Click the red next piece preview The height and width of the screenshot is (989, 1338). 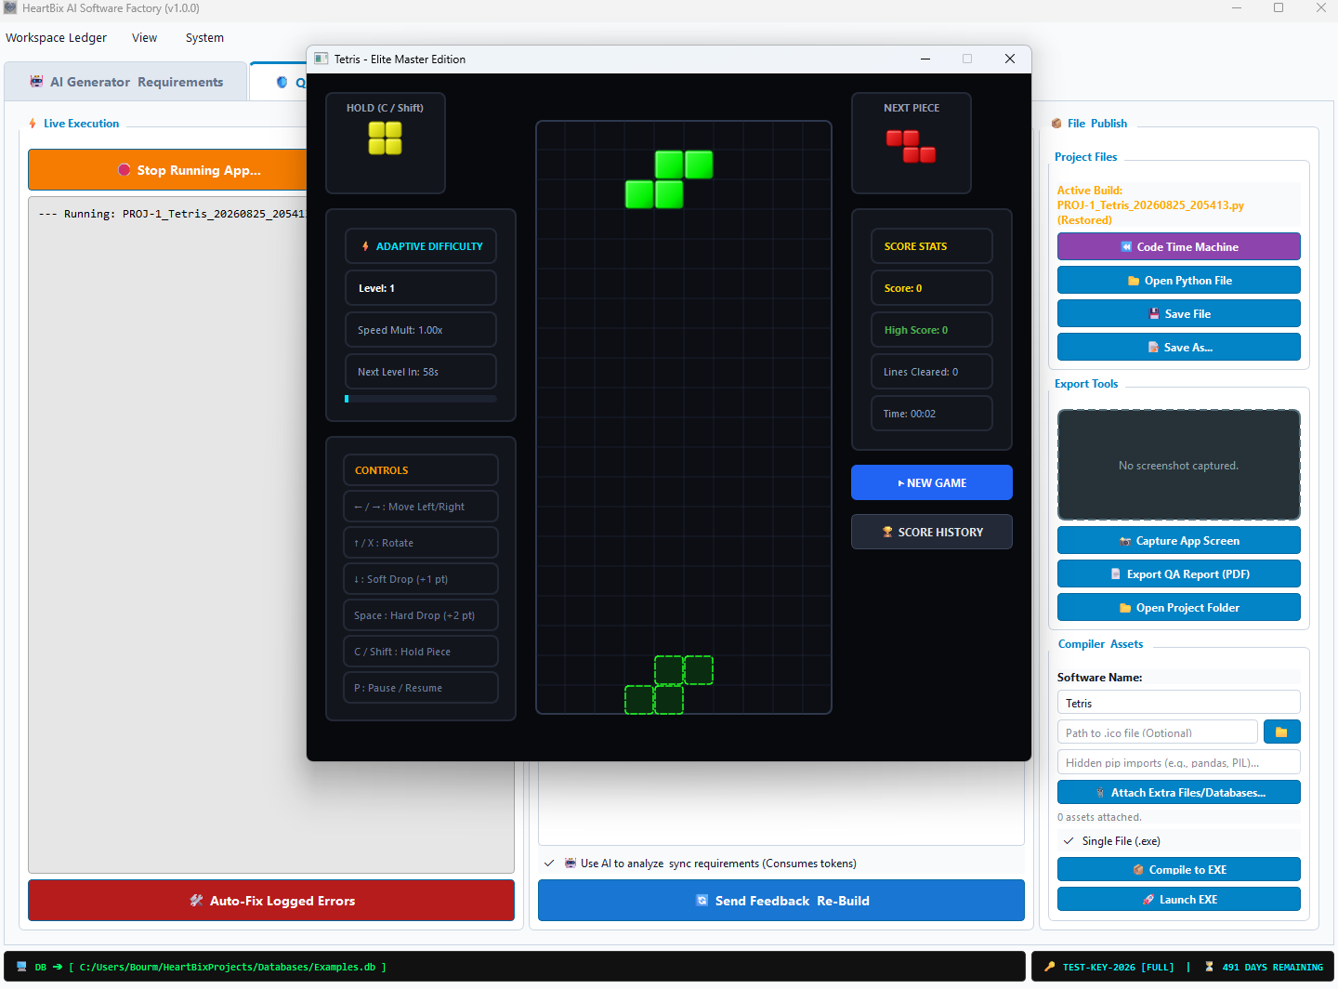coord(912,147)
